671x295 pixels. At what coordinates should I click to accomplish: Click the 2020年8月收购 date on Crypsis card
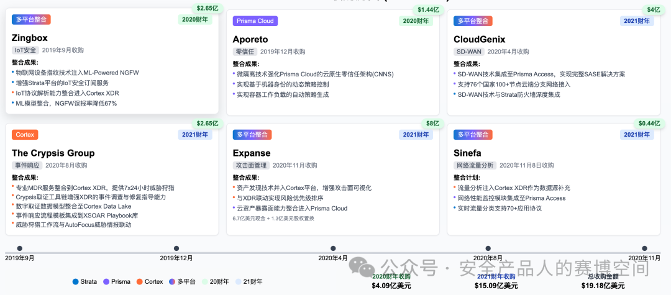click(x=66, y=165)
